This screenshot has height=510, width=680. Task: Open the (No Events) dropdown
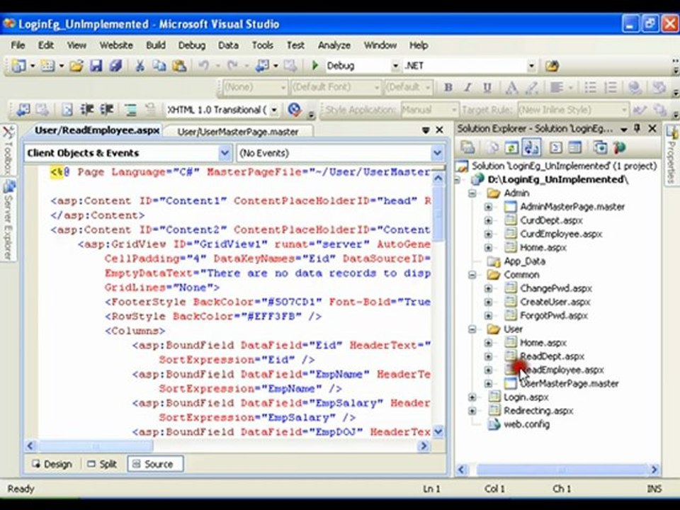click(437, 153)
